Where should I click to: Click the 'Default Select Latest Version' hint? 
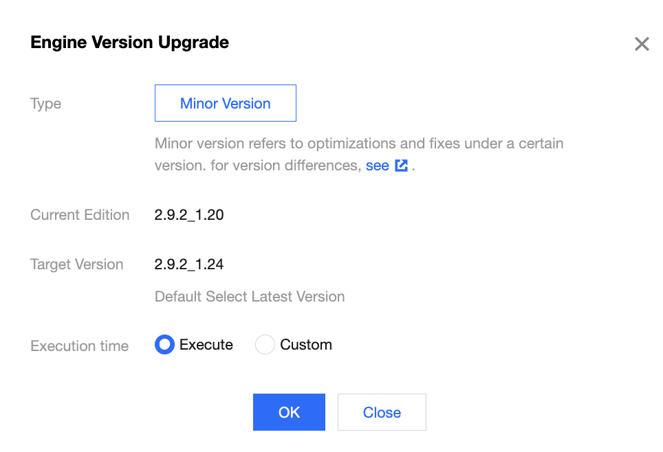250,297
